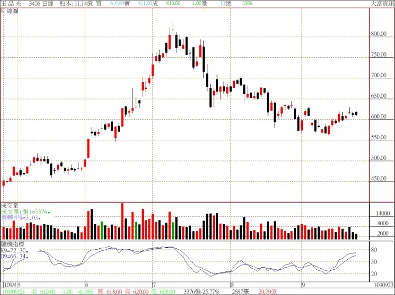Screen dimensions: 395x295
Task: Click the up triangle next to K9=72.30
Action: 27,251
